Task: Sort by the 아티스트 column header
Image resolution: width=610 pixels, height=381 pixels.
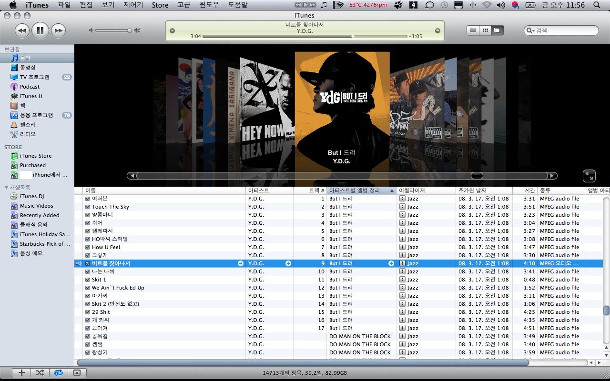Action: [269, 190]
